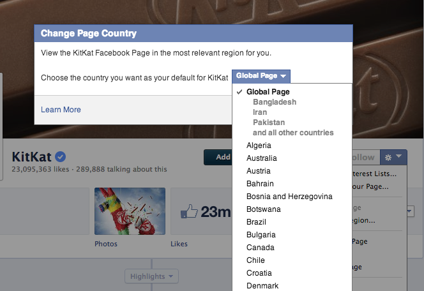
Task: Click the Learn More link
Action: [x=61, y=109]
